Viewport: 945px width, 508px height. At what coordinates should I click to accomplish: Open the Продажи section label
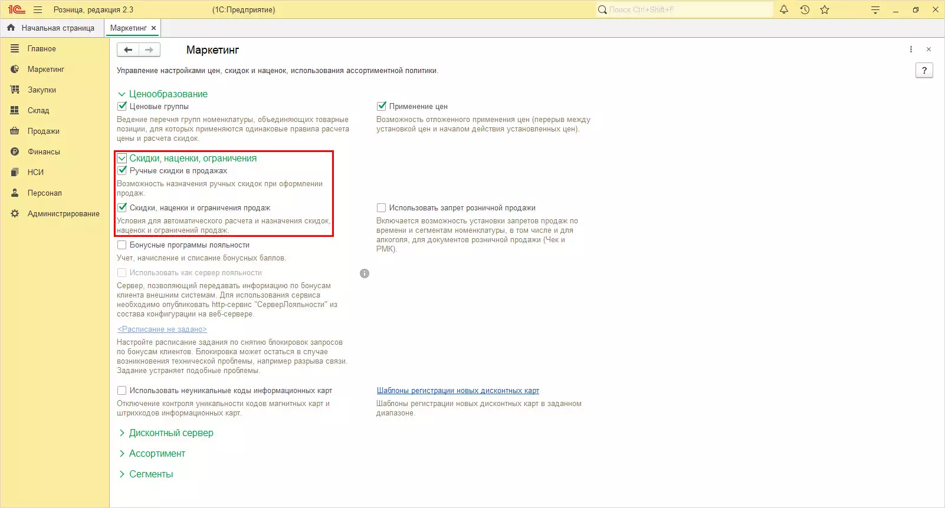tap(44, 131)
